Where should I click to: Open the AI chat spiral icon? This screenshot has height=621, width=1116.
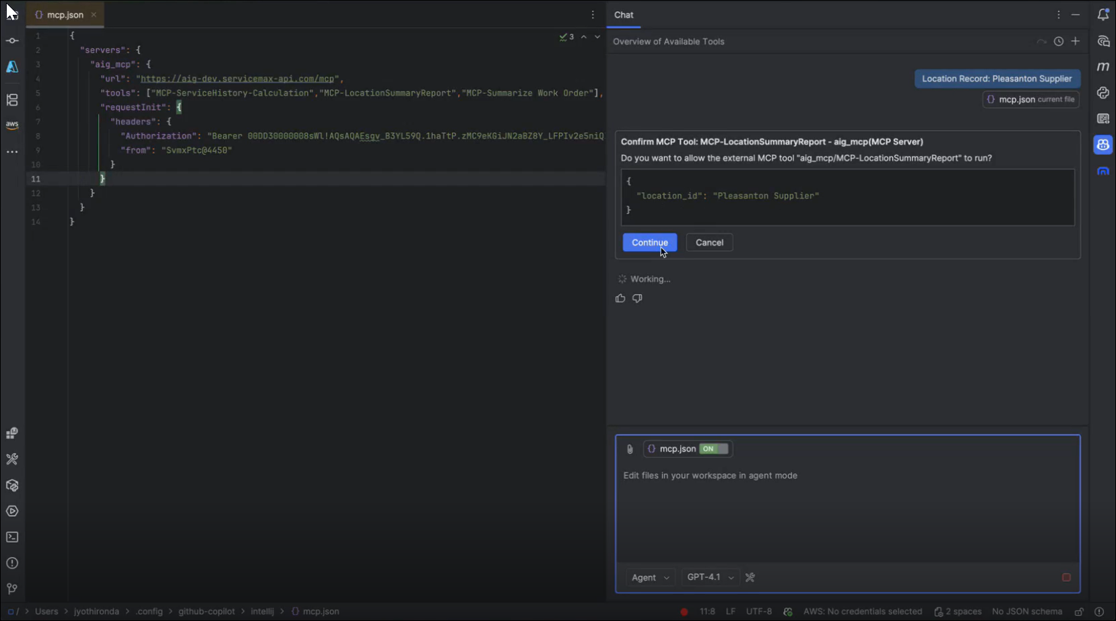click(1103, 41)
